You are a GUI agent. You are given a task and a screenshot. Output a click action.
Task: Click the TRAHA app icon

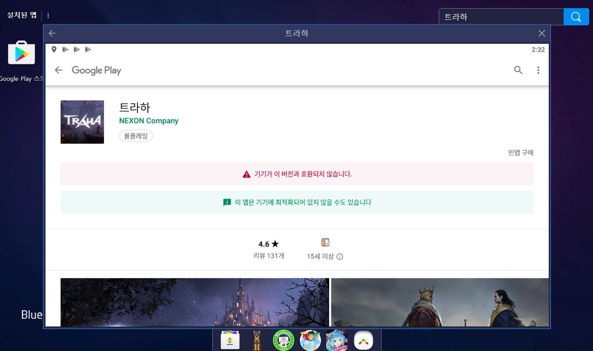82,122
